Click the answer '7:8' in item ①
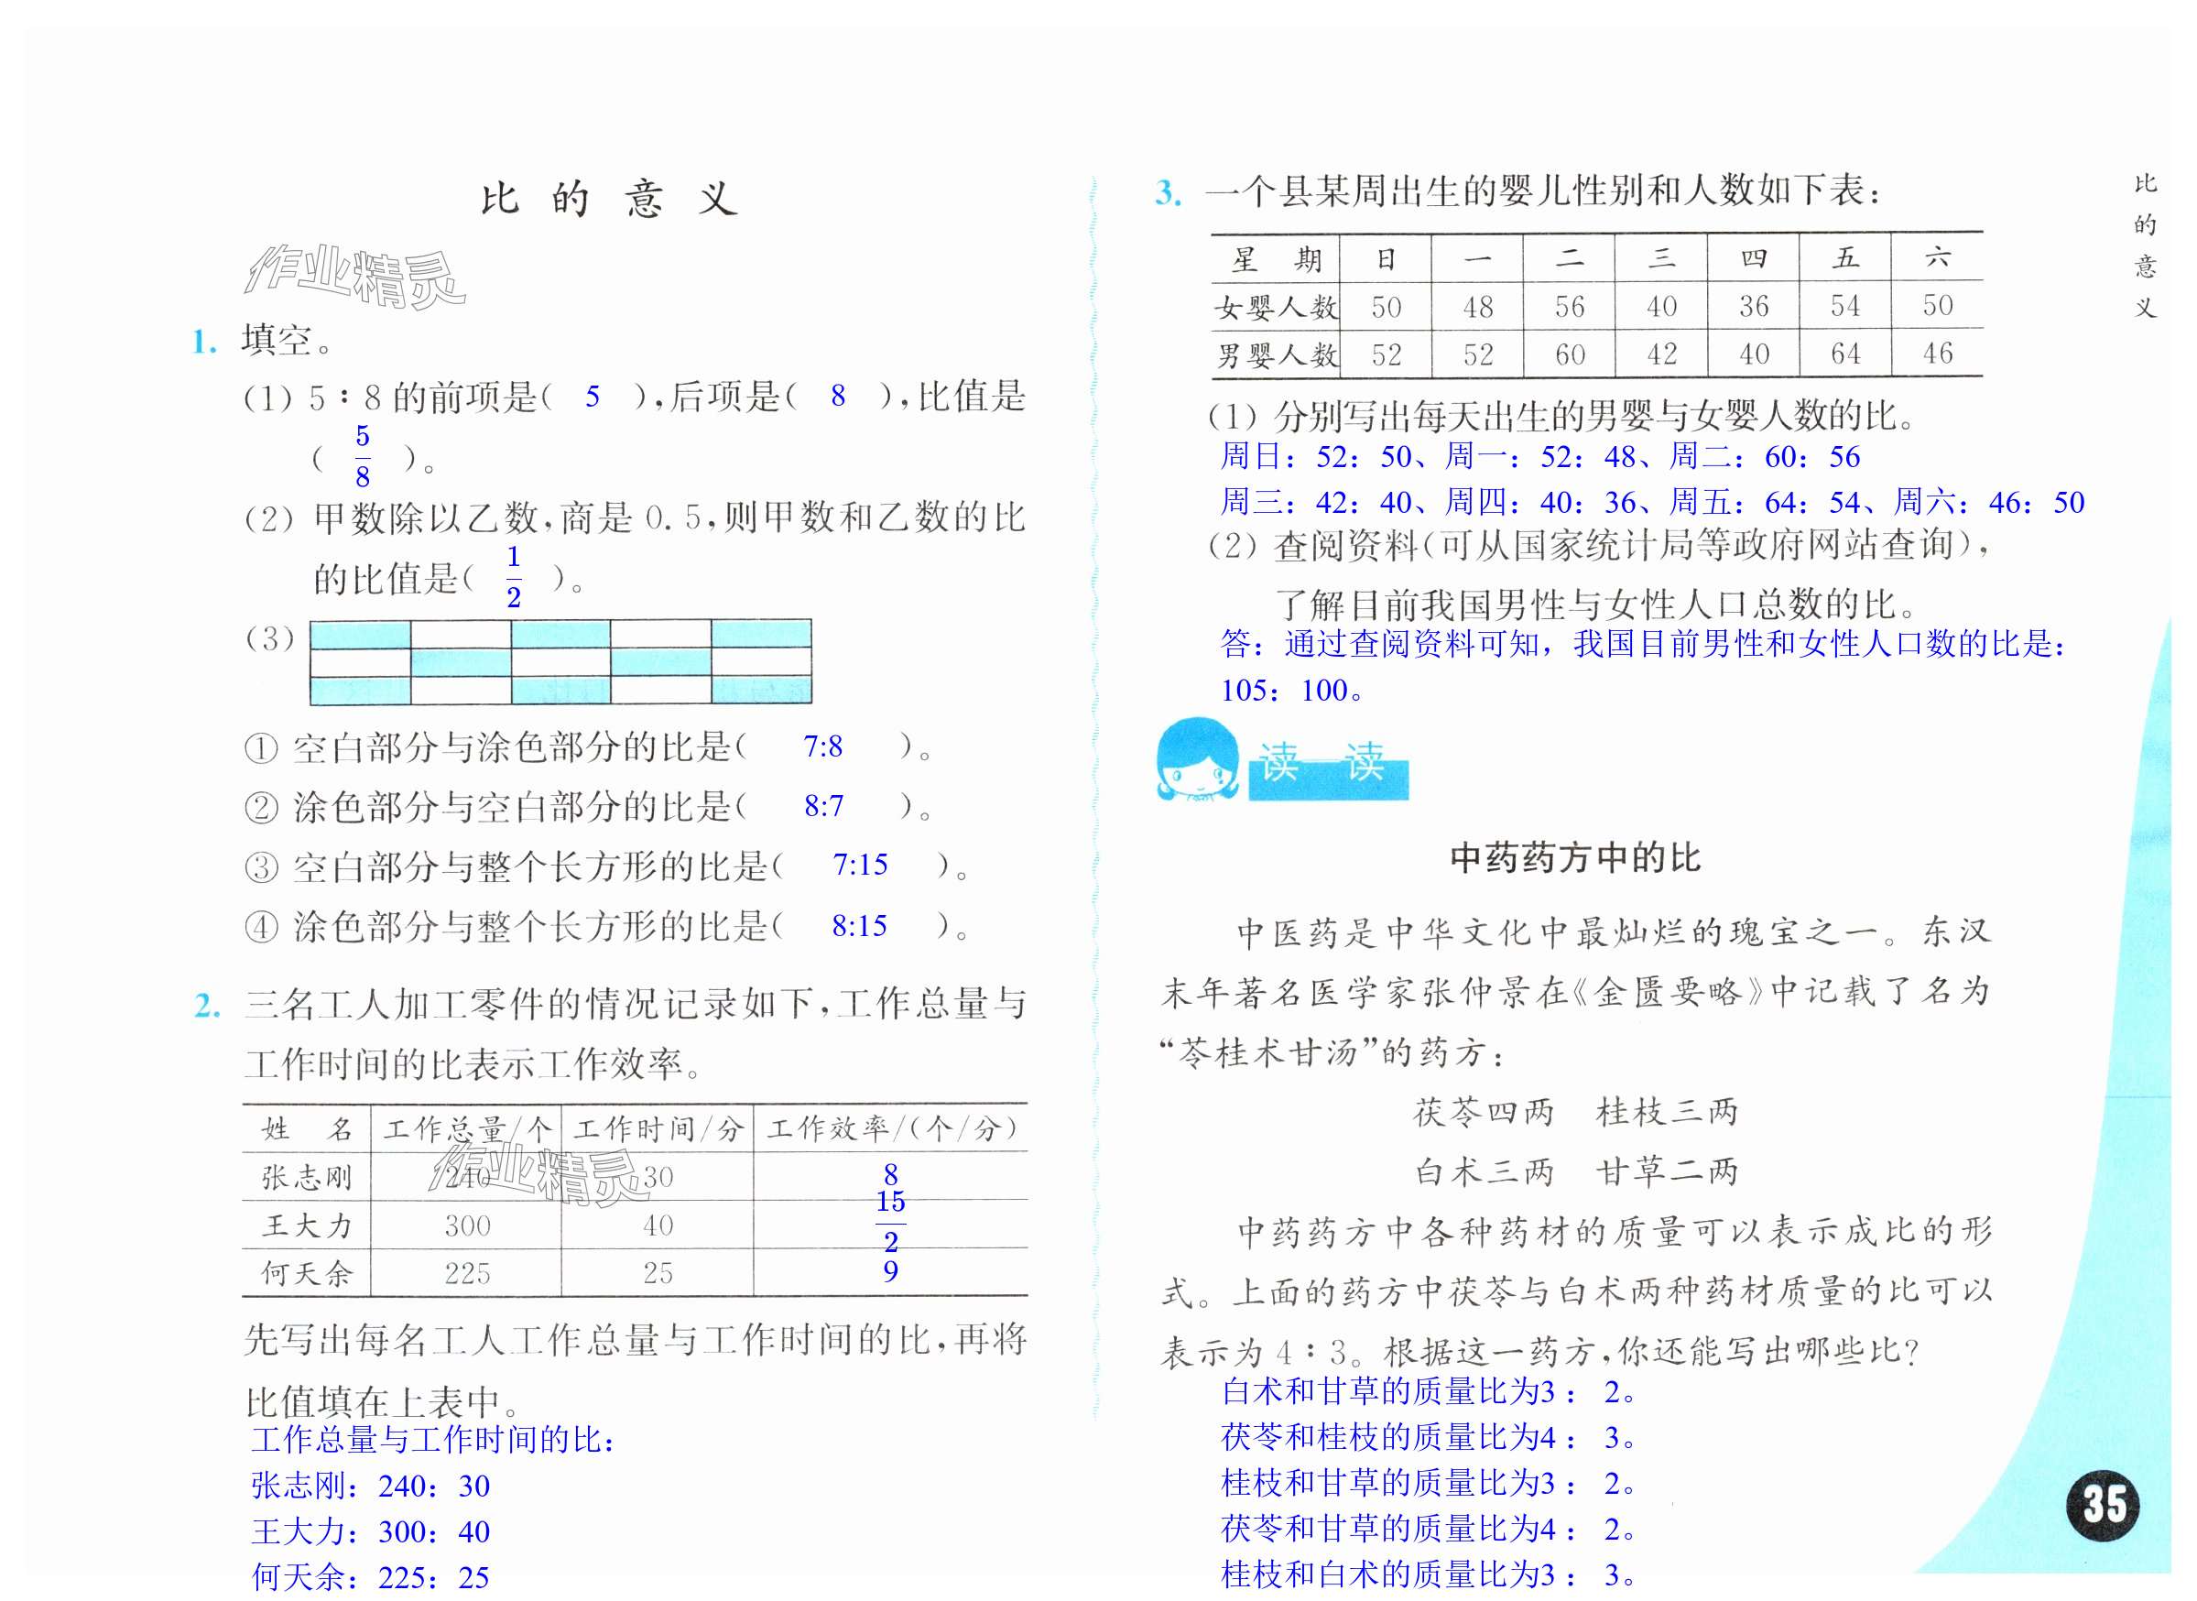2197x1601 pixels. pos(822,747)
